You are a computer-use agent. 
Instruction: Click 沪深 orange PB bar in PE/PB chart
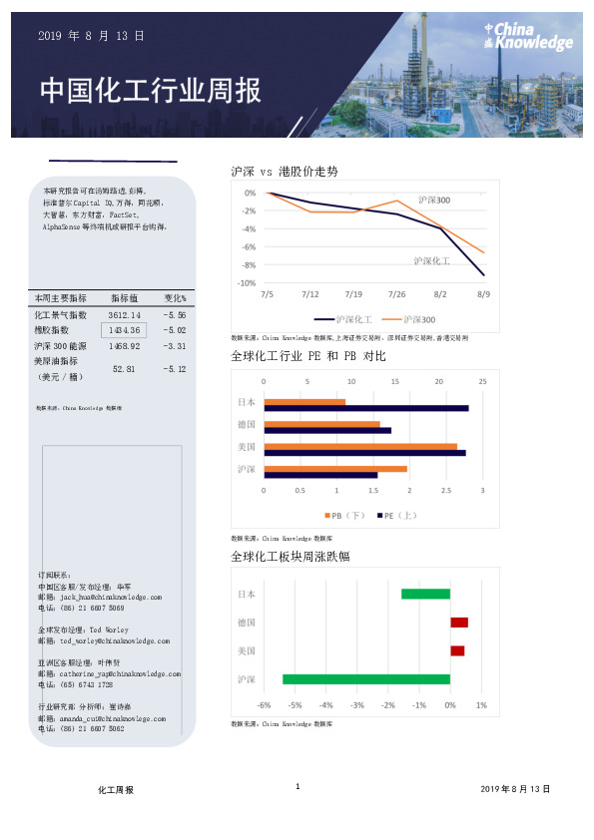[335, 469]
